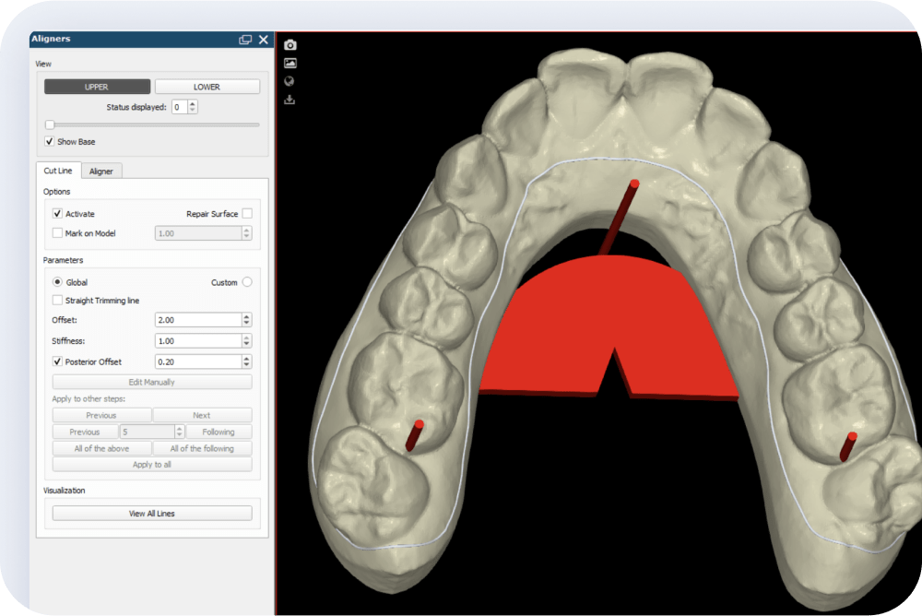This screenshot has width=922, height=616.
Task: Click the globe icon in viewport toolbar
Action: pyautogui.click(x=290, y=81)
